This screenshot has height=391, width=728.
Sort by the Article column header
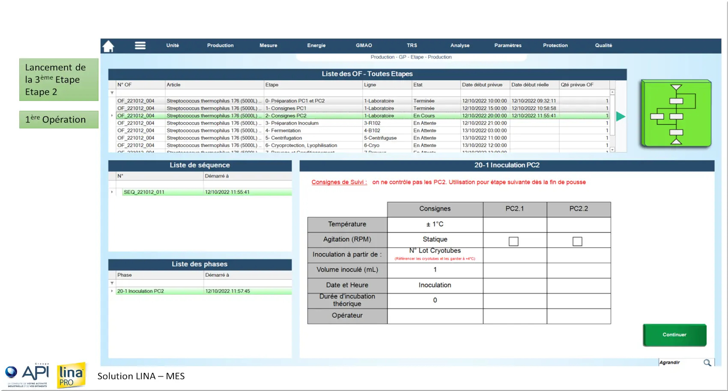click(215, 85)
